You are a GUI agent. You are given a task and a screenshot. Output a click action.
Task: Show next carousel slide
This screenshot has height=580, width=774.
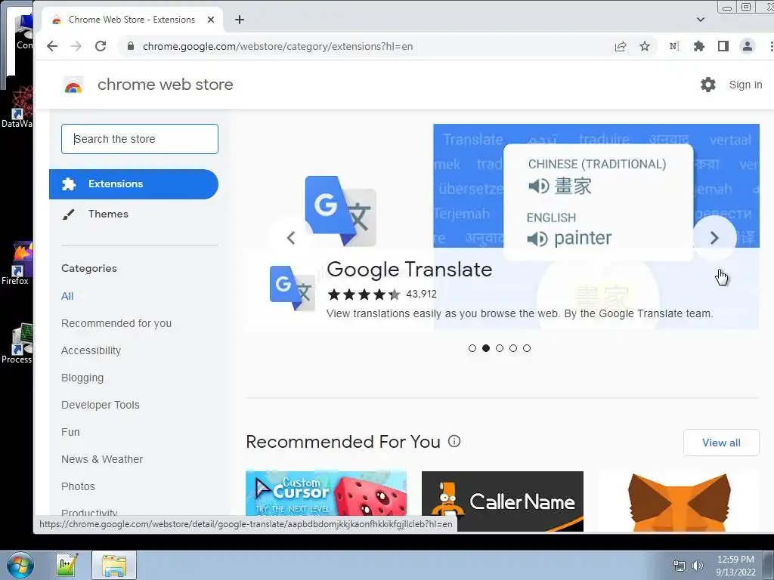point(714,238)
